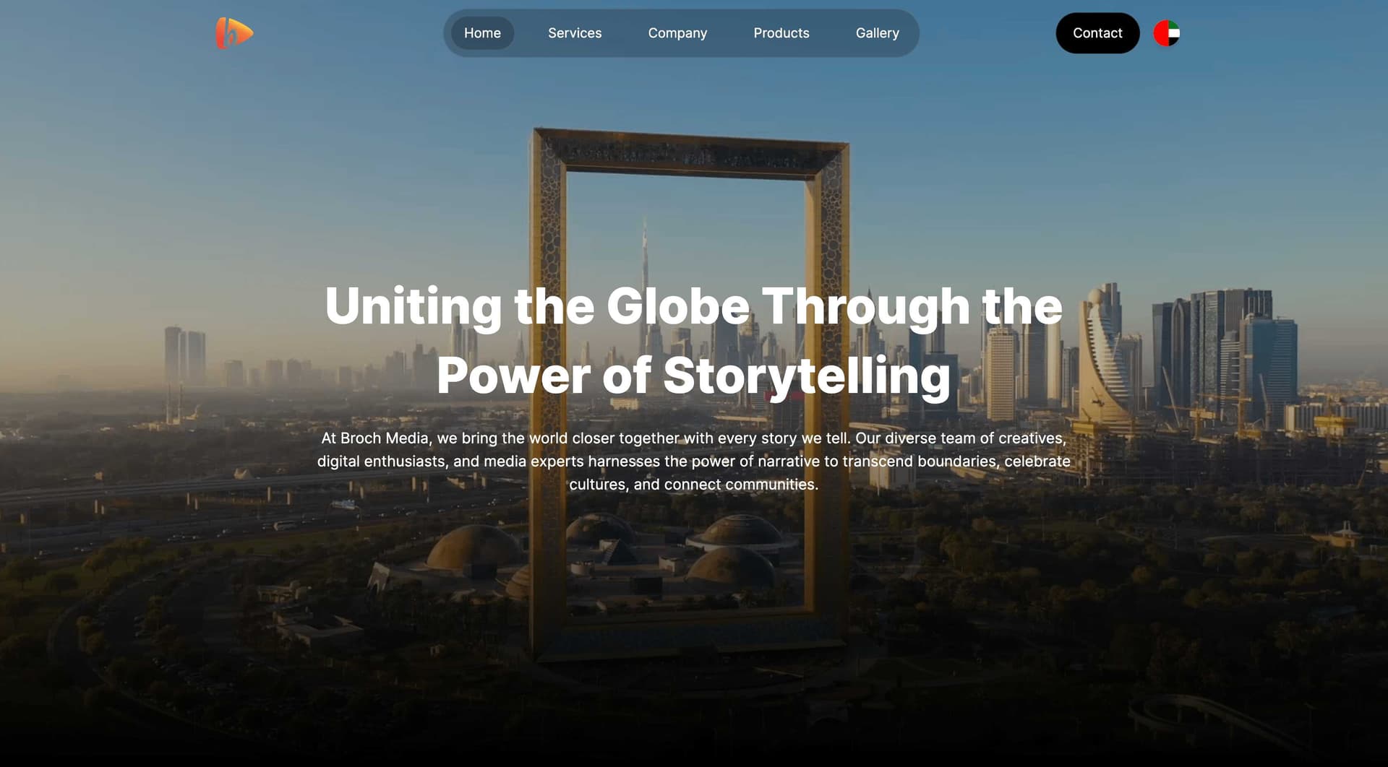The height and width of the screenshot is (767, 1388).
Task: Open the UAE flag language selector
Action: [x=1166, y=33]
